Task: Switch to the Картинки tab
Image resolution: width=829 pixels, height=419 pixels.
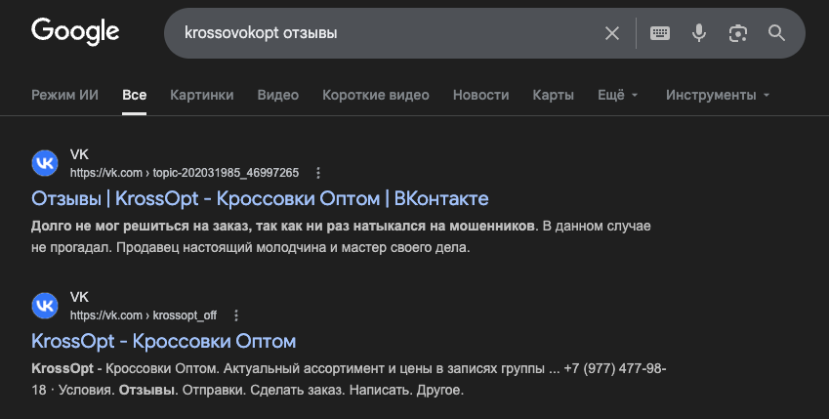Action: (201, 95)
